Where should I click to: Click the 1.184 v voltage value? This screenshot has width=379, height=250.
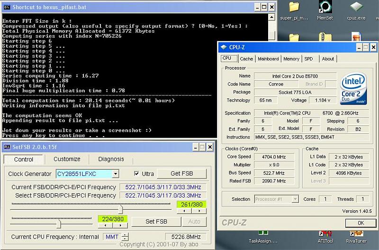(323, 100)
